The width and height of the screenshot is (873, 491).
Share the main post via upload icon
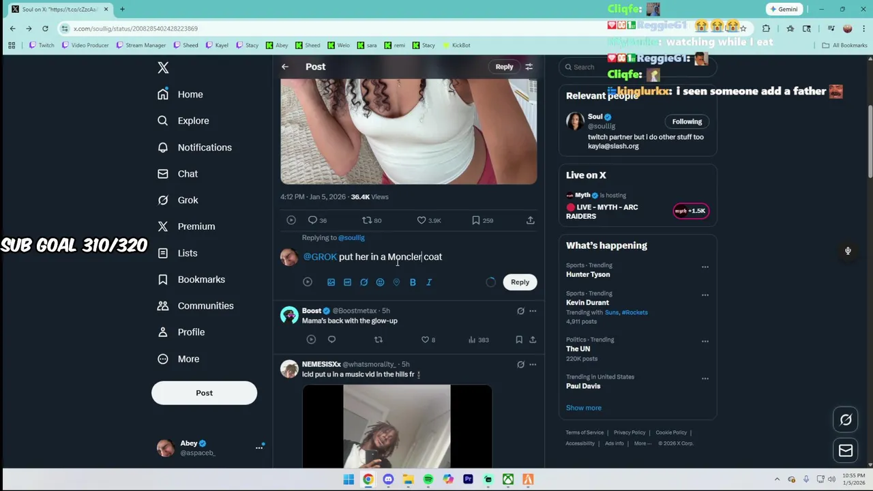[531, 220]
